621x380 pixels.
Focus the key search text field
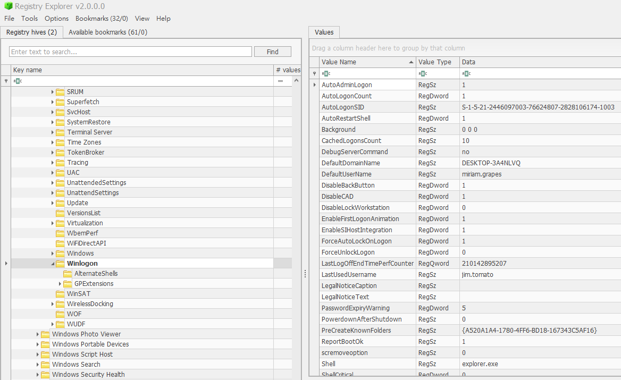click(x=130, y=52)
